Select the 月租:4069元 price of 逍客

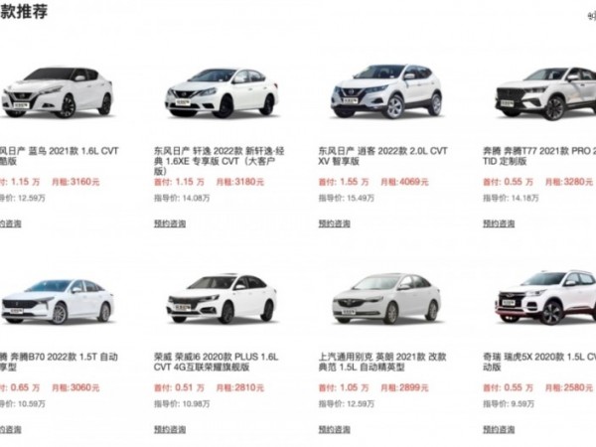point(404,182)
